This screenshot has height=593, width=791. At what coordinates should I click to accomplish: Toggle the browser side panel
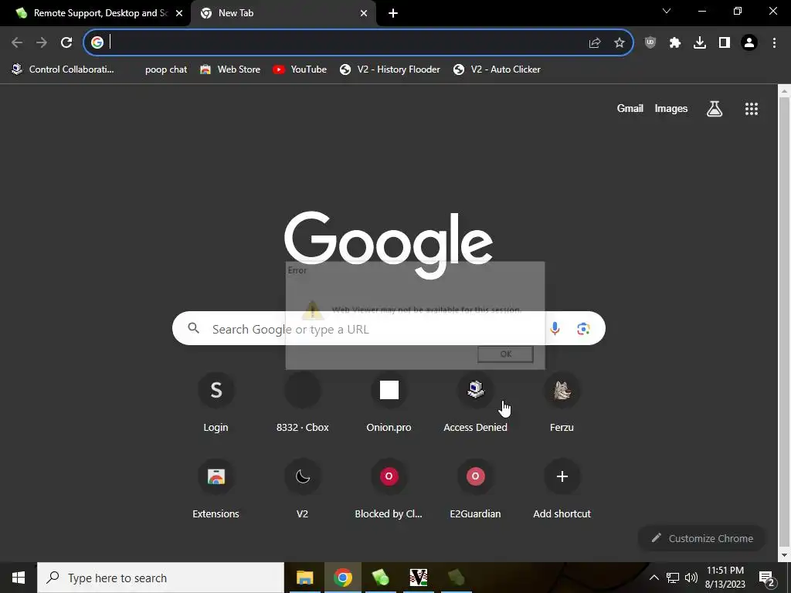coord(725,43)
